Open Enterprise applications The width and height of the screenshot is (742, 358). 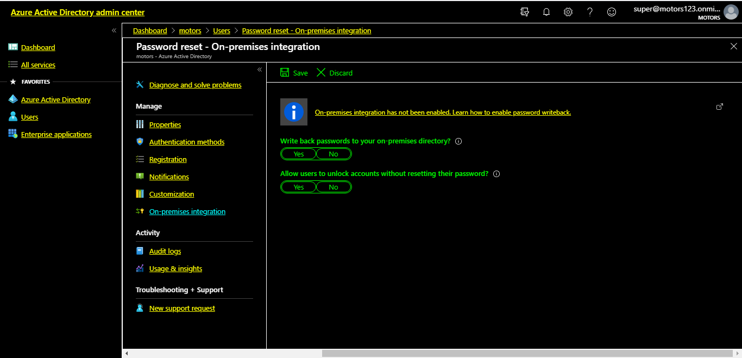(x=56, y=134)
